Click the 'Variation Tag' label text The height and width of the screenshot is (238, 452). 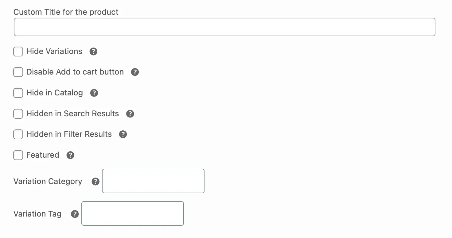pos(37,214)
